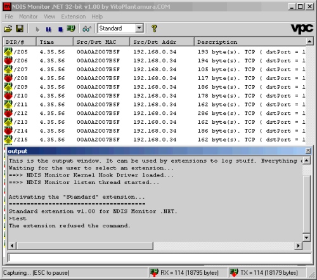Click direction icon for packet /207
This screenshot has height=280, width=317.
point(8,69)
